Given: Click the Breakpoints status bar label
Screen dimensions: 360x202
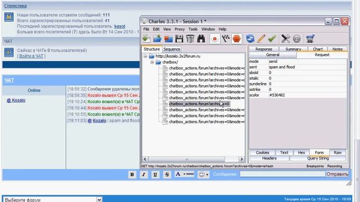Looking at the screenshot, I should (x=315, y=166).
